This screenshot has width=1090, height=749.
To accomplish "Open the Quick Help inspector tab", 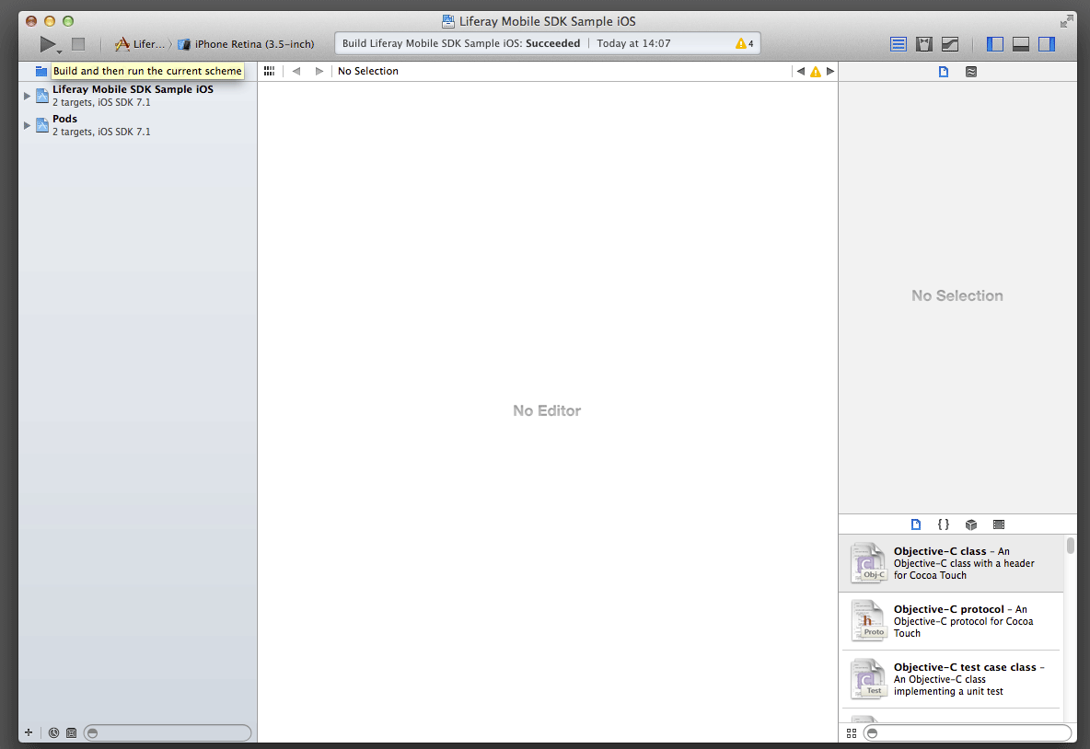I will click(x=971, y=72).
